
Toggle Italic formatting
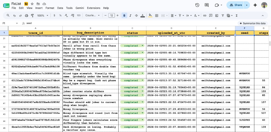pos(130,16)
